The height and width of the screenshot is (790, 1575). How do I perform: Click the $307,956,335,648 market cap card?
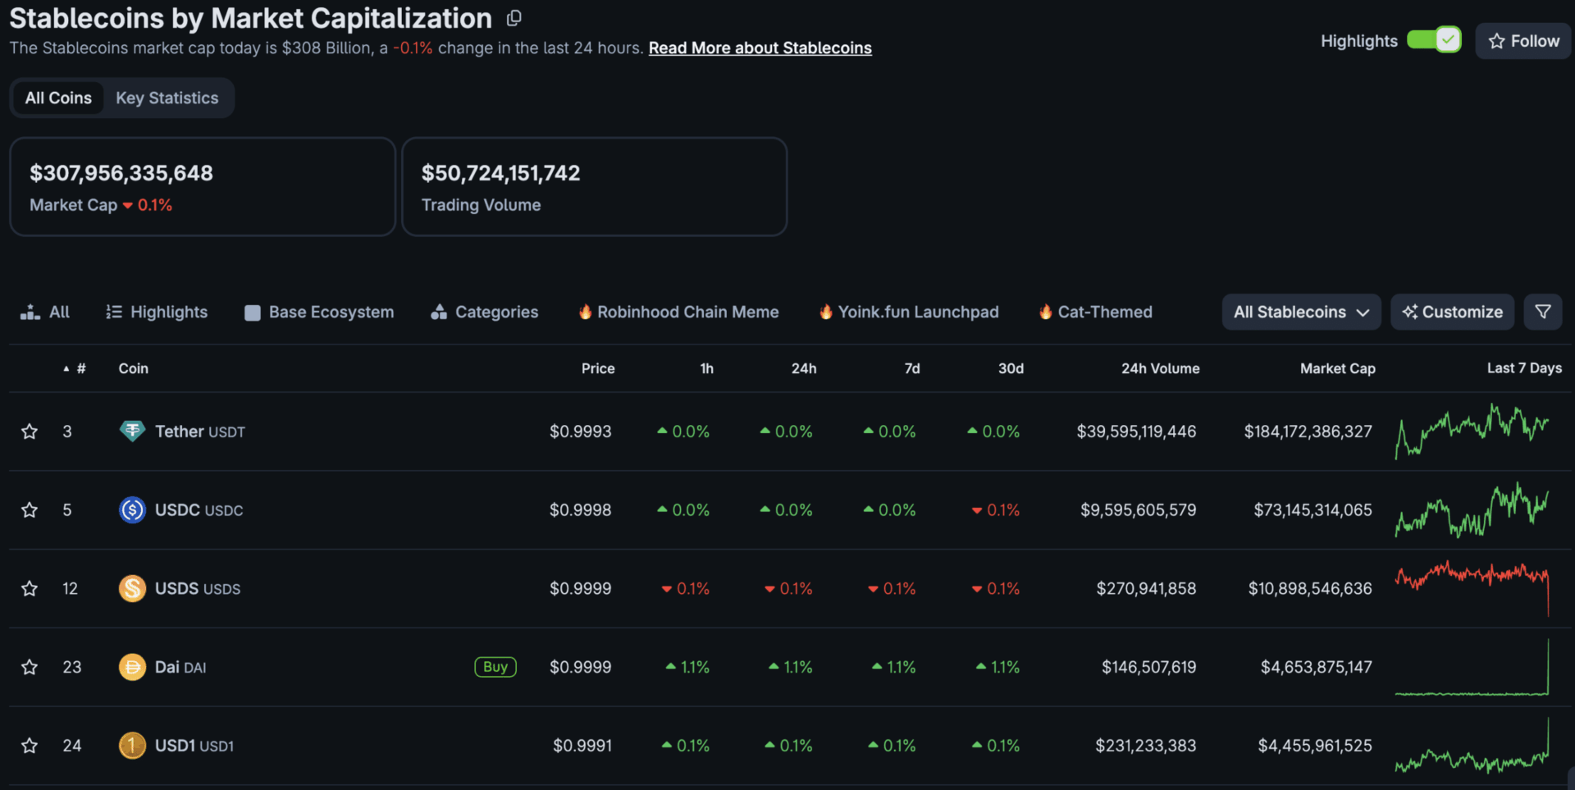203,187
